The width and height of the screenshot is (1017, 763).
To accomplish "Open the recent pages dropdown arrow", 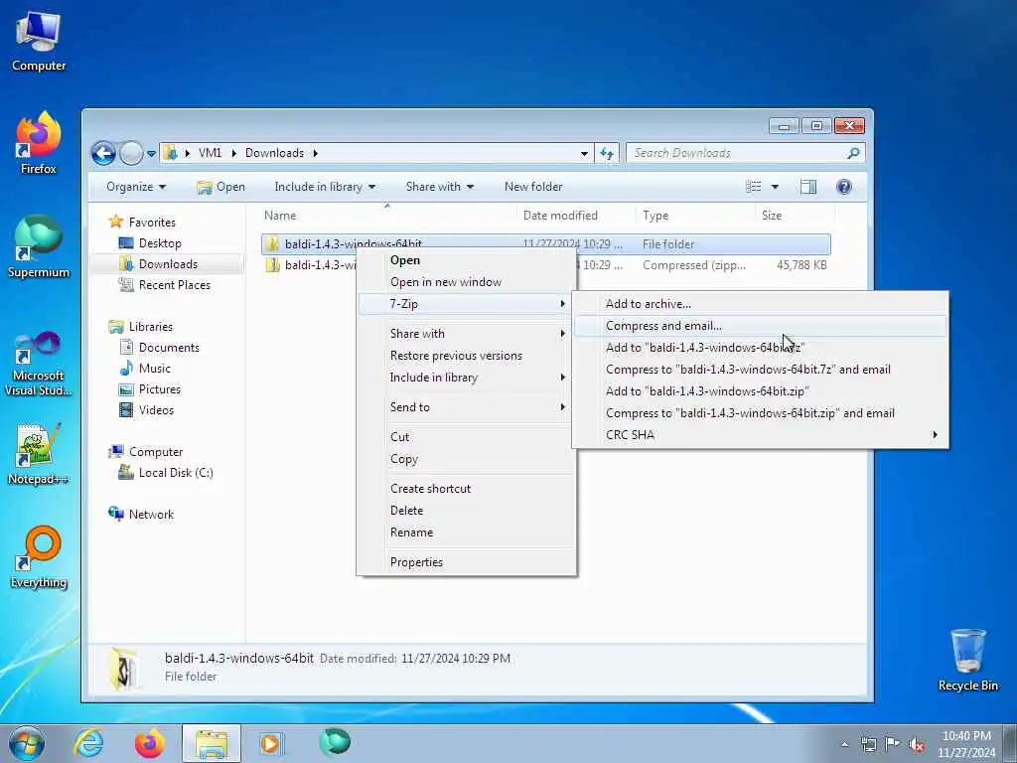I will pos(151,154).
